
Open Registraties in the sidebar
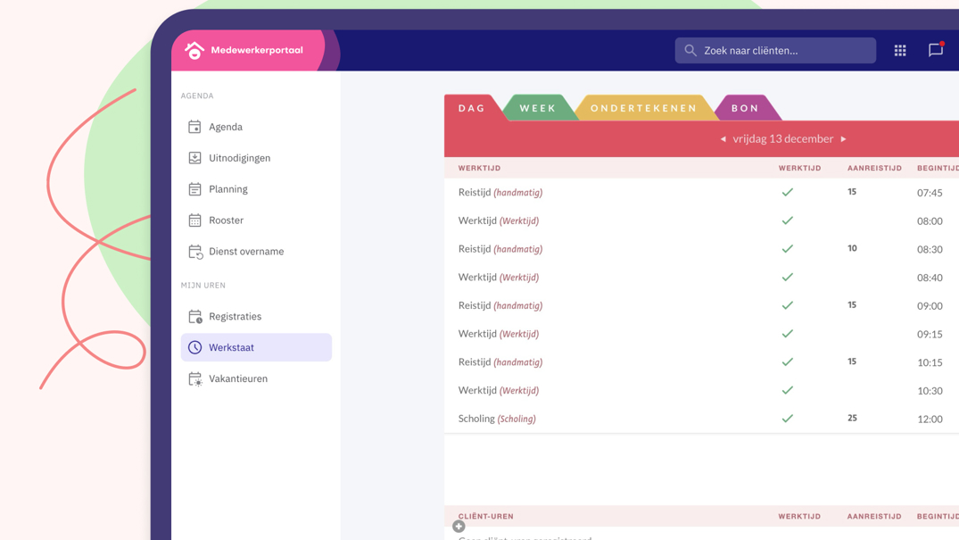(235, 316)
